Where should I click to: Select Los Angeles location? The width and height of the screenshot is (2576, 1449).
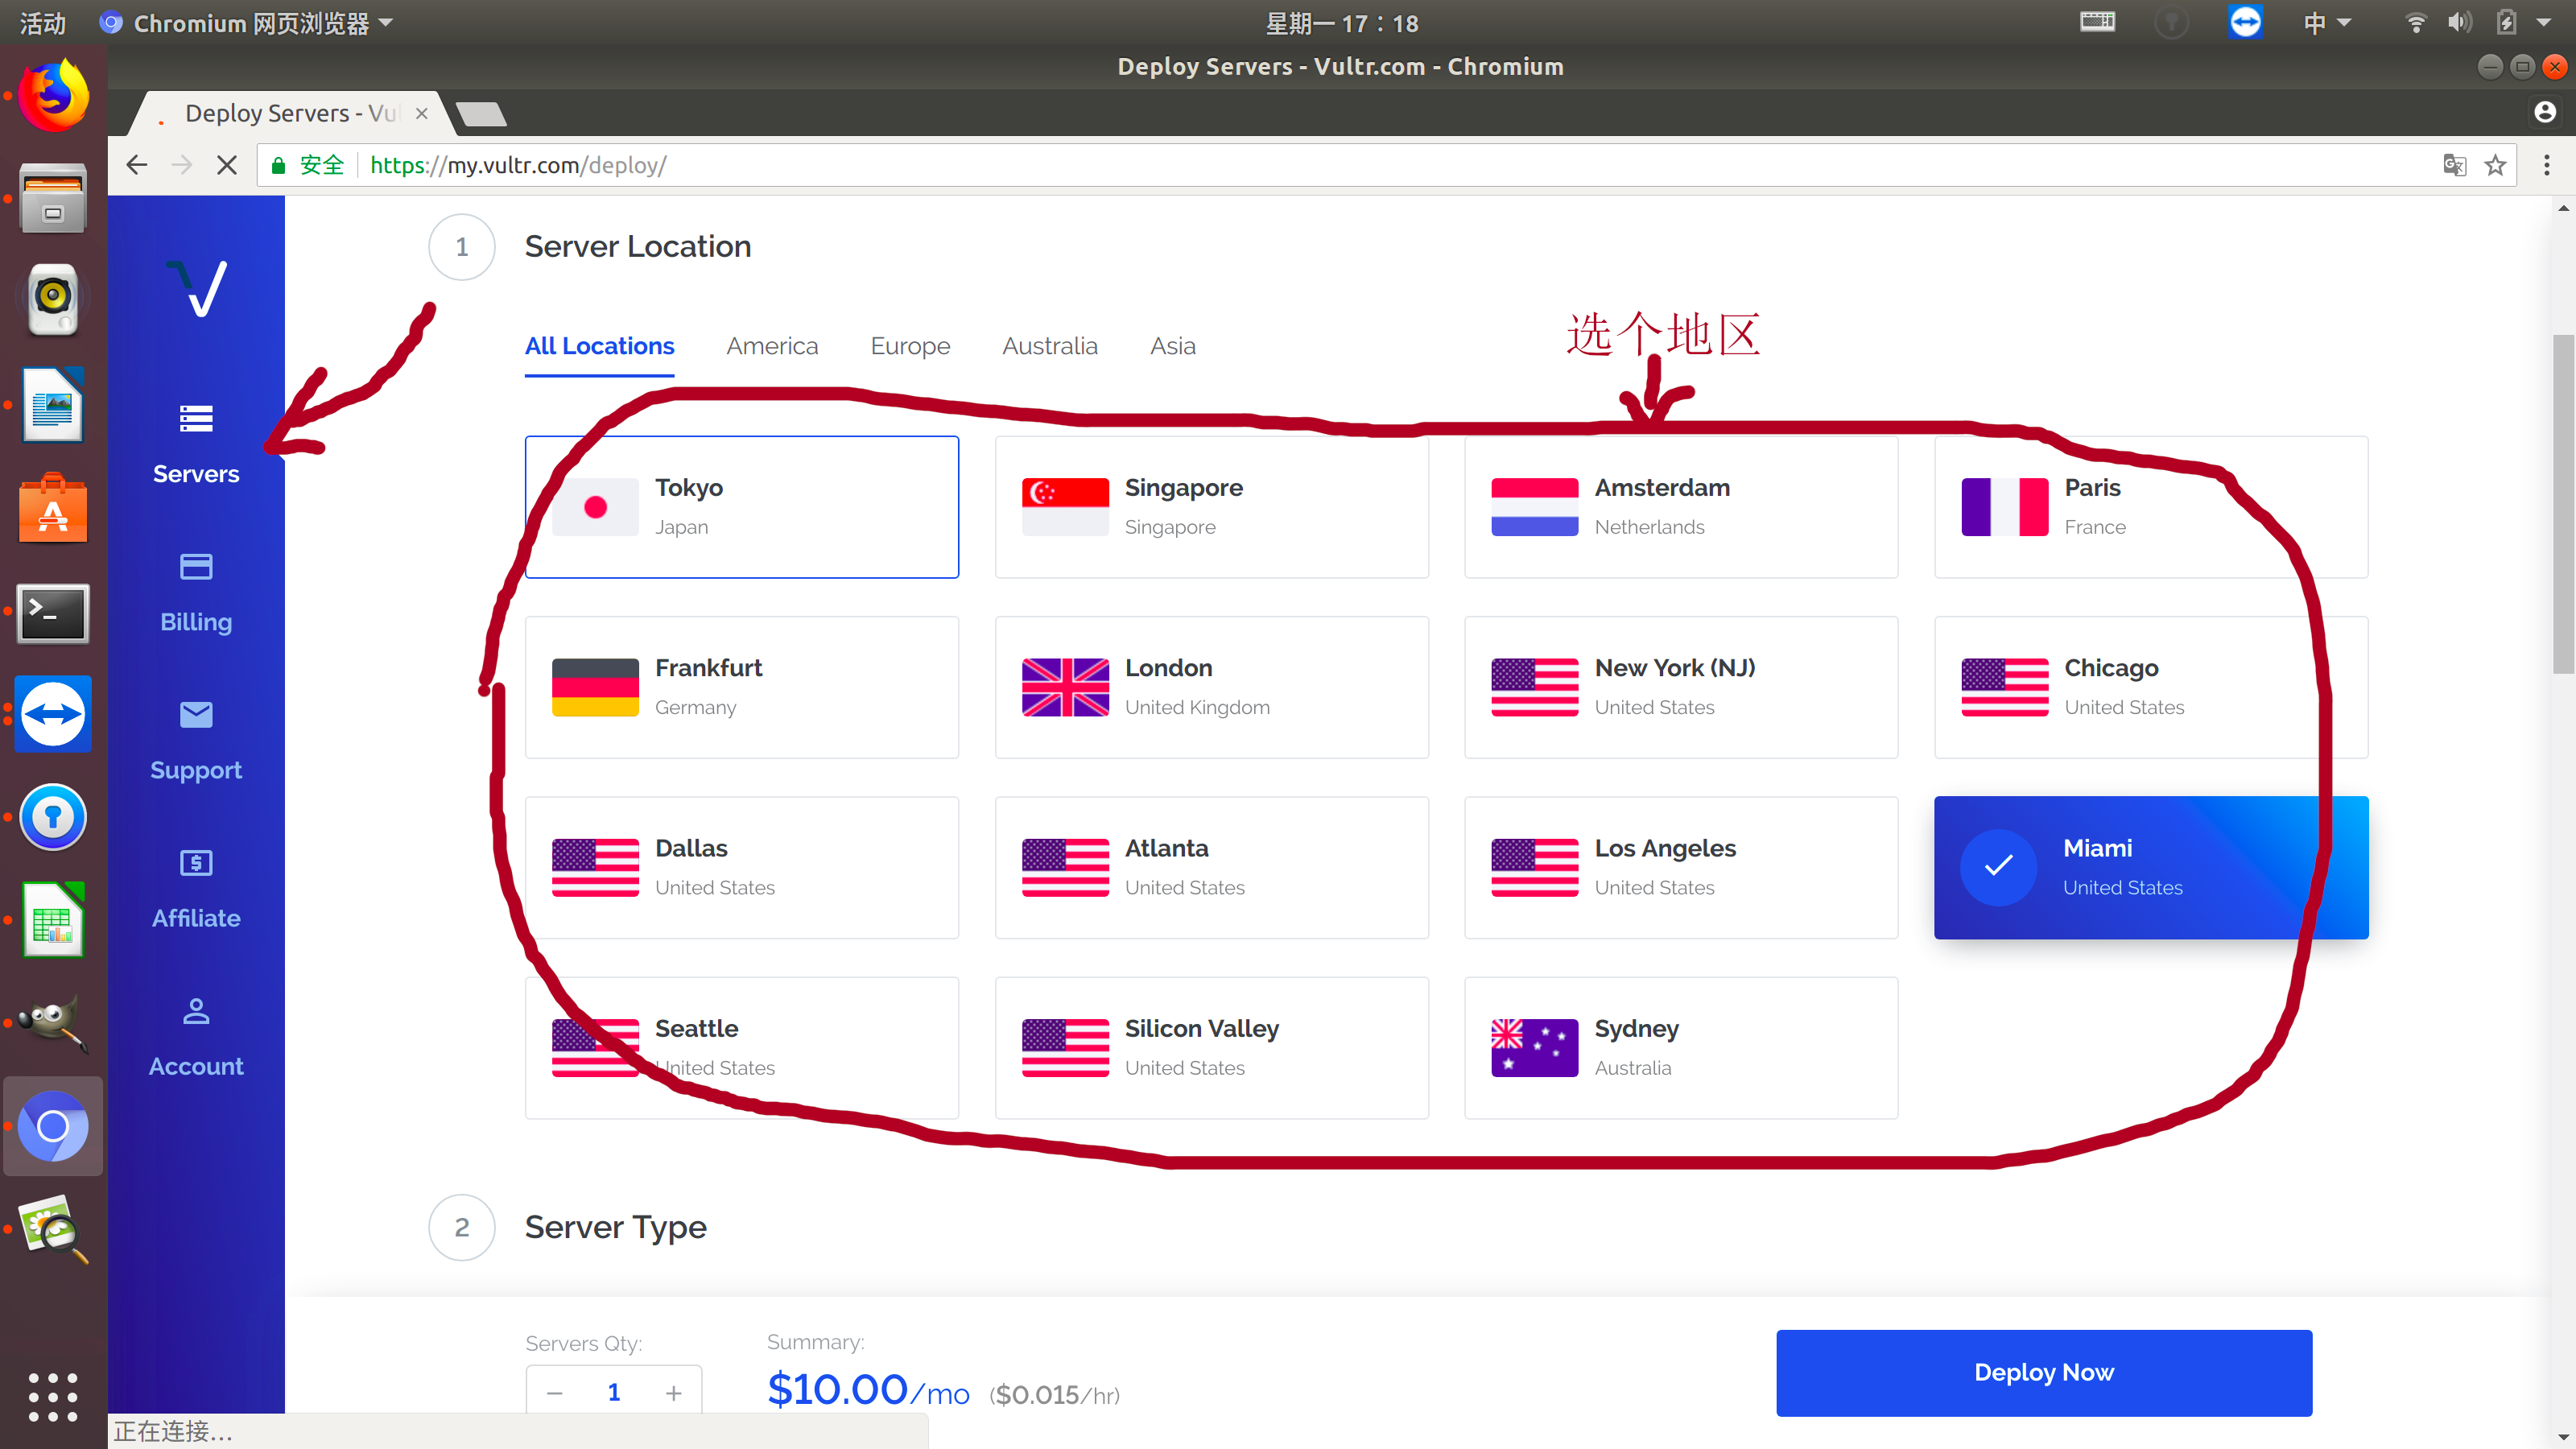pyautogui.click(x=1681, y=868)
